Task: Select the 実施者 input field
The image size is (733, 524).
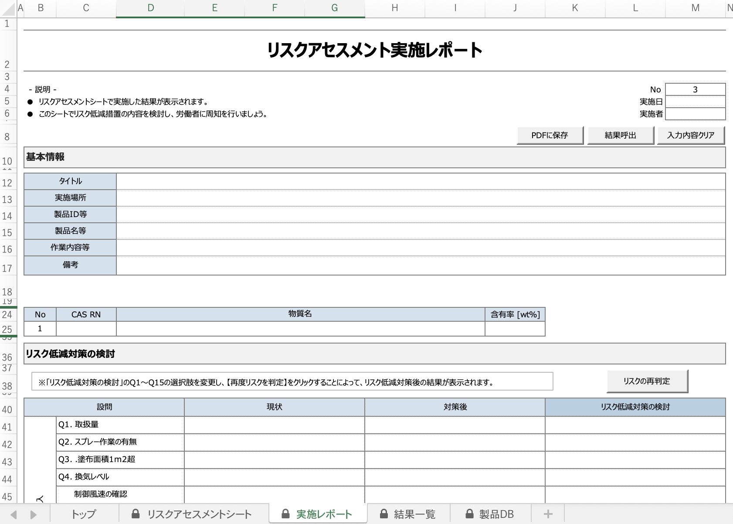Action: click(x=695, y=114)
